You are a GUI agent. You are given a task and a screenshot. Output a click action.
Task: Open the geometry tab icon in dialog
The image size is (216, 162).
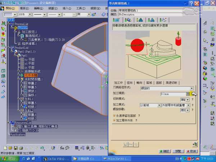(128, 20)
